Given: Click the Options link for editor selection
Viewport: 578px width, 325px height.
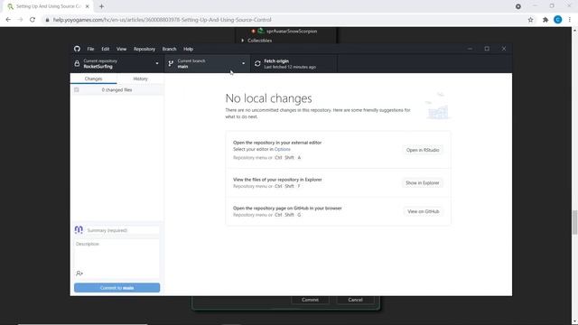Looking at the screenshot, I should pyautogui.click(x=283, y=149).
